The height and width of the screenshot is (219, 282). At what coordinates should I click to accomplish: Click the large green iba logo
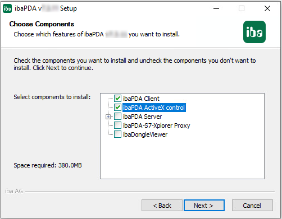coord(254,32)
